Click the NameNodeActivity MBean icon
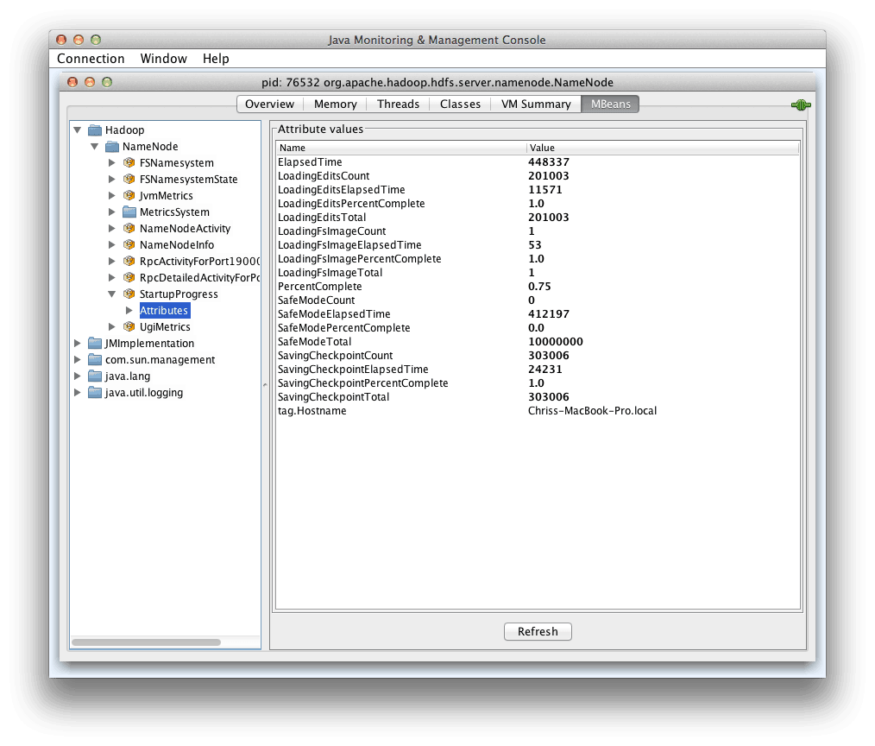 point(129,229)
